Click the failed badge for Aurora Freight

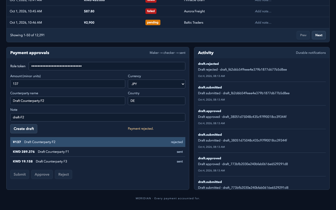point(151,11)
